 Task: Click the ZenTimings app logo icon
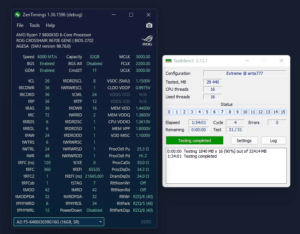pyautogui.click(x=18, y=15)
